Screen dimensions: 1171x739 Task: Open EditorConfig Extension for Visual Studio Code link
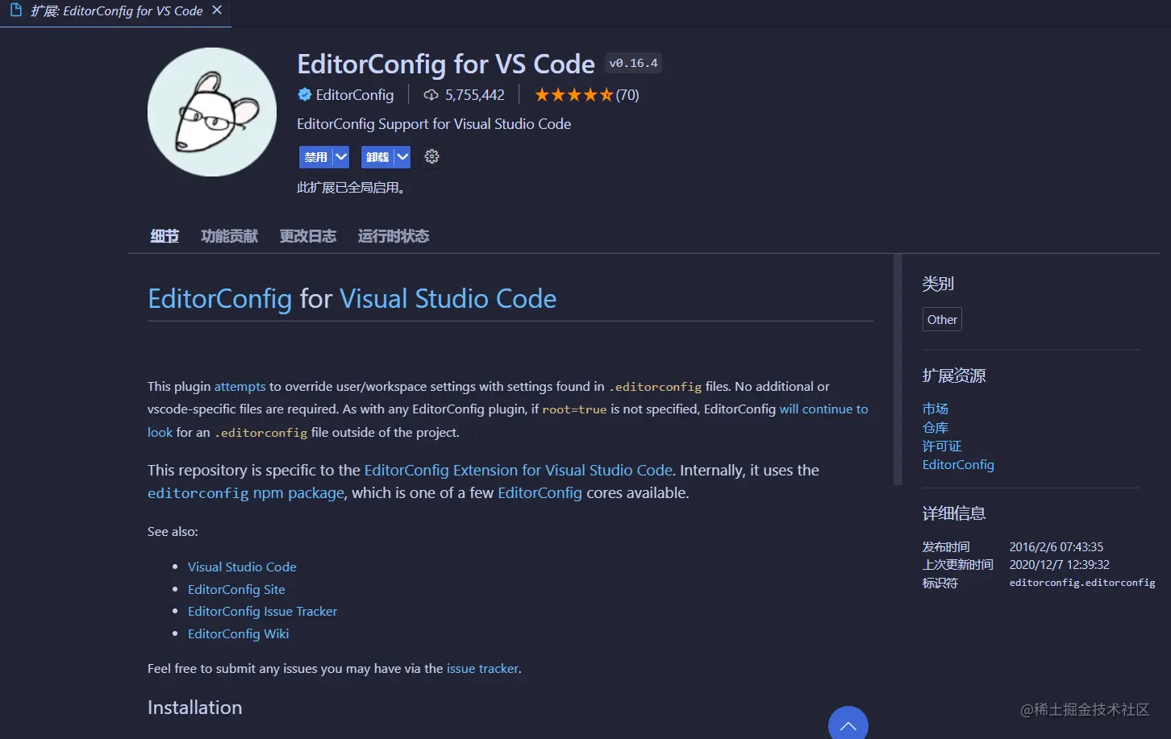pyautogui.click(x=518, y=471)
